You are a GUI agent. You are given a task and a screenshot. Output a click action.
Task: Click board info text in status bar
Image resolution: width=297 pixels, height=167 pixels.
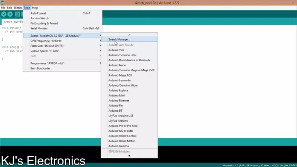point(260,166)
